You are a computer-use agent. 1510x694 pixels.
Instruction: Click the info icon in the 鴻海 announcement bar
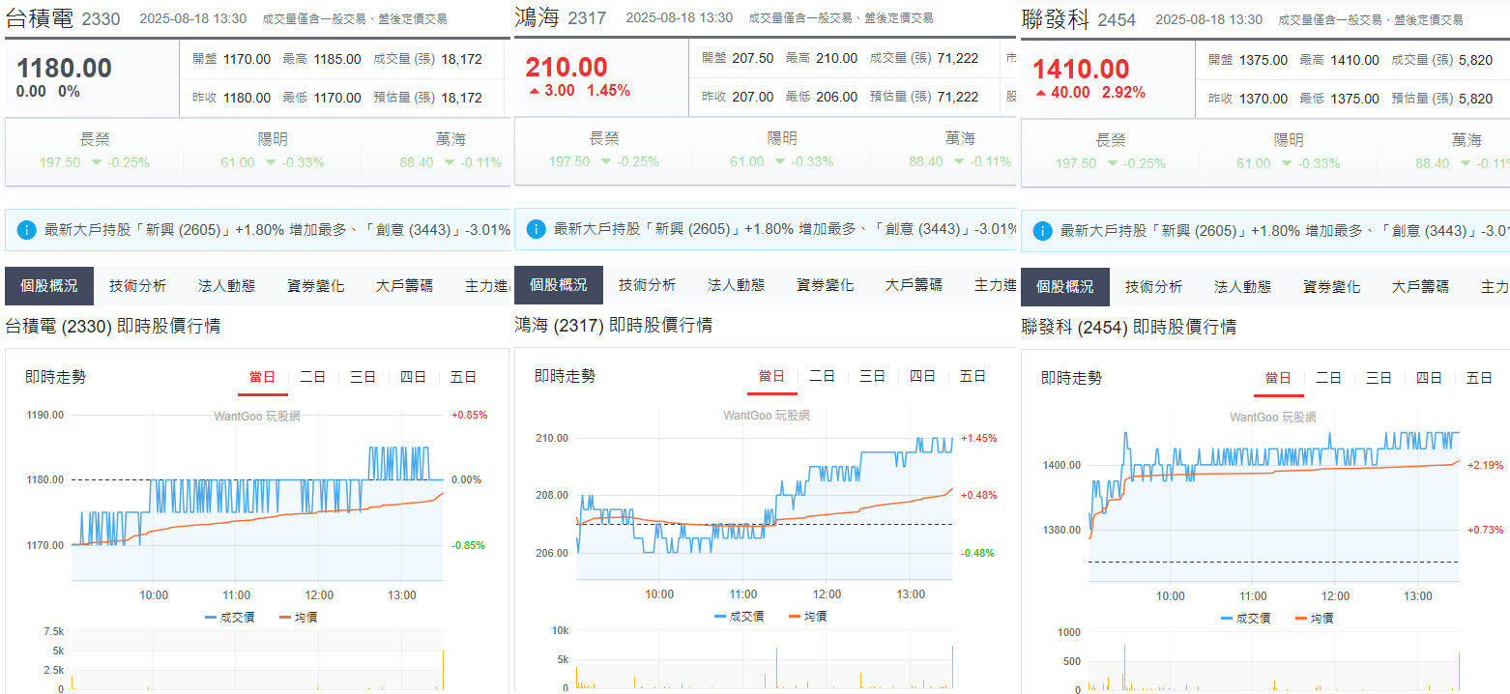535,230
